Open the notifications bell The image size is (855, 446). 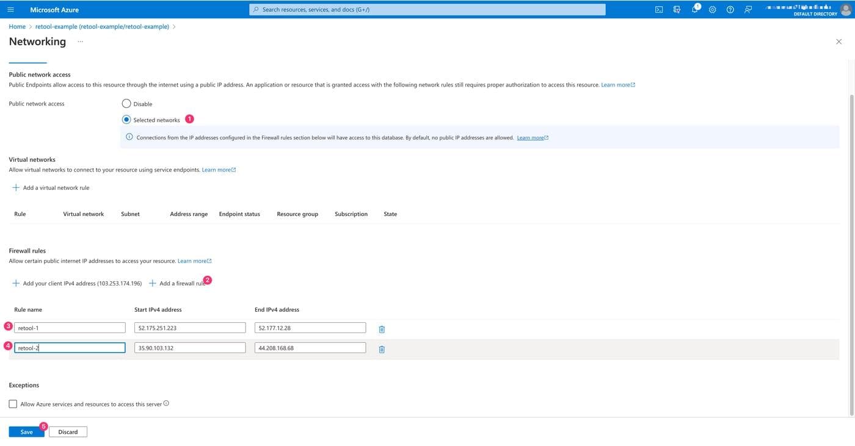[x=694, y=10]
